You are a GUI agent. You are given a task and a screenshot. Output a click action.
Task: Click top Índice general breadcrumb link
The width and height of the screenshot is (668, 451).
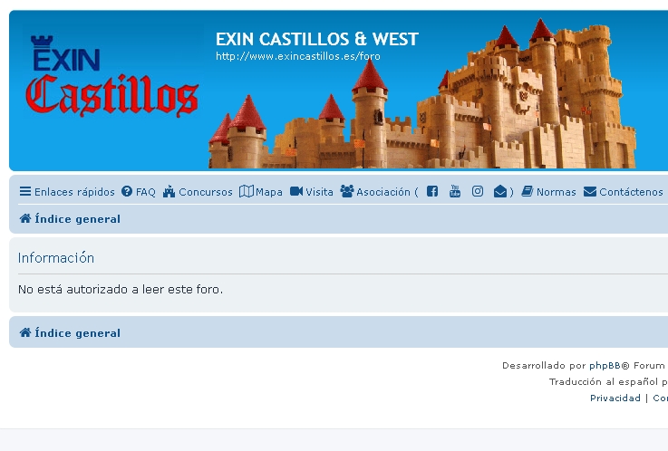[70, 219]
